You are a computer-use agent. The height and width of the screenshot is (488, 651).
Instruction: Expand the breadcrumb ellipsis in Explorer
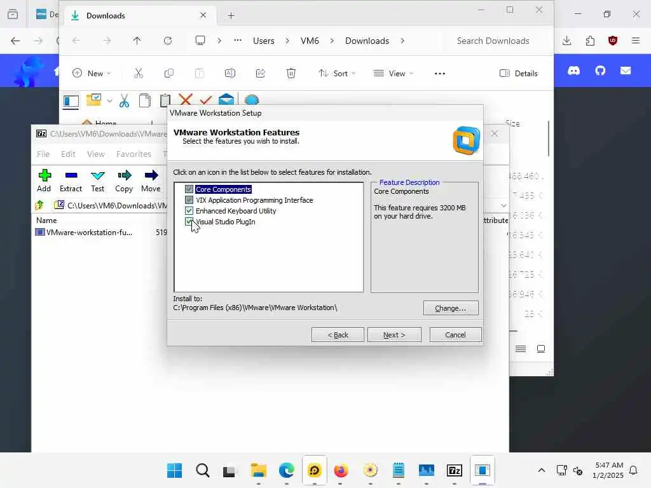coord(238,41)
